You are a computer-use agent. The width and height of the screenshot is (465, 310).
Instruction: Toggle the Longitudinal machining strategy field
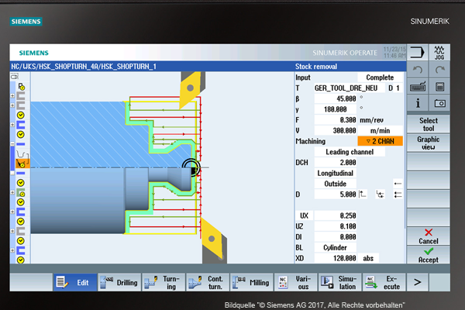(336, 174)
